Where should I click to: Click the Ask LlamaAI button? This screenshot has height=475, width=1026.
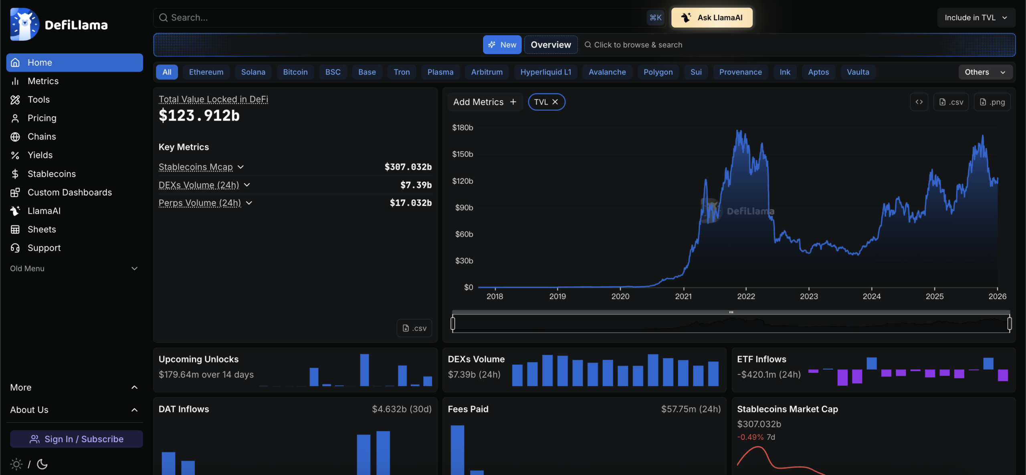(x=712, y=18)
